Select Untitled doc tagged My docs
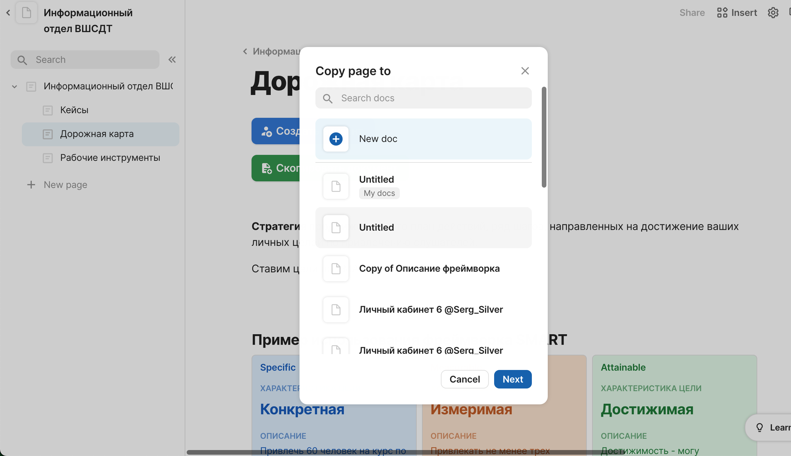The height and width of the screenshot is (456, 791). (423, 186)
